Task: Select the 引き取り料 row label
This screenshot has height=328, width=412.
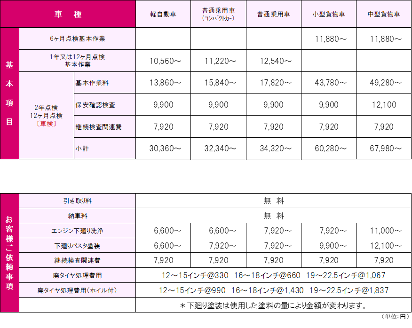Action: (77, 201)
